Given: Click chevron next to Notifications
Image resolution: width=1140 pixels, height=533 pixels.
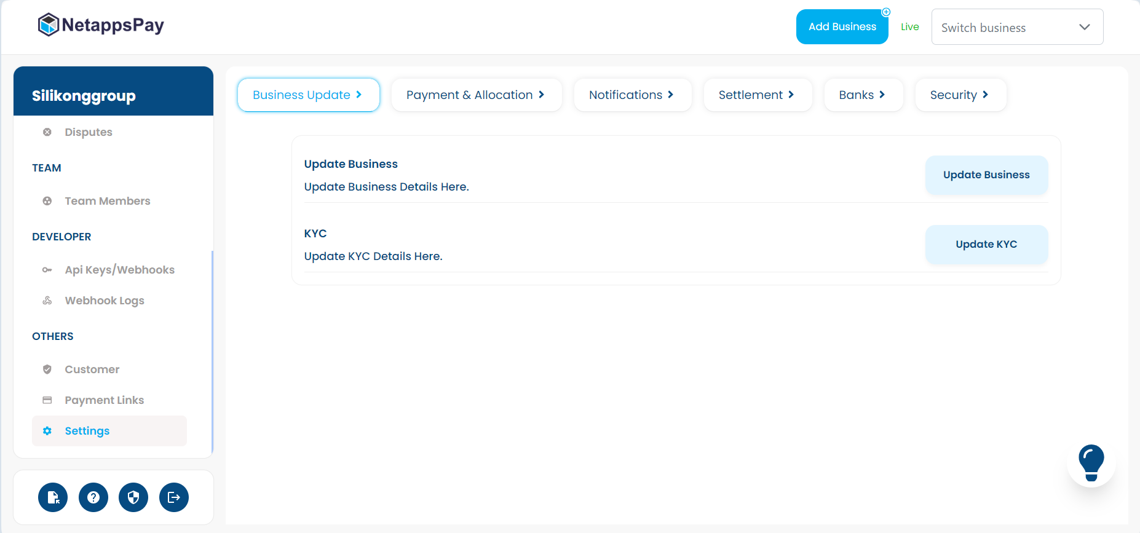Looking at the screenshot, I should (x=671, y=95).
